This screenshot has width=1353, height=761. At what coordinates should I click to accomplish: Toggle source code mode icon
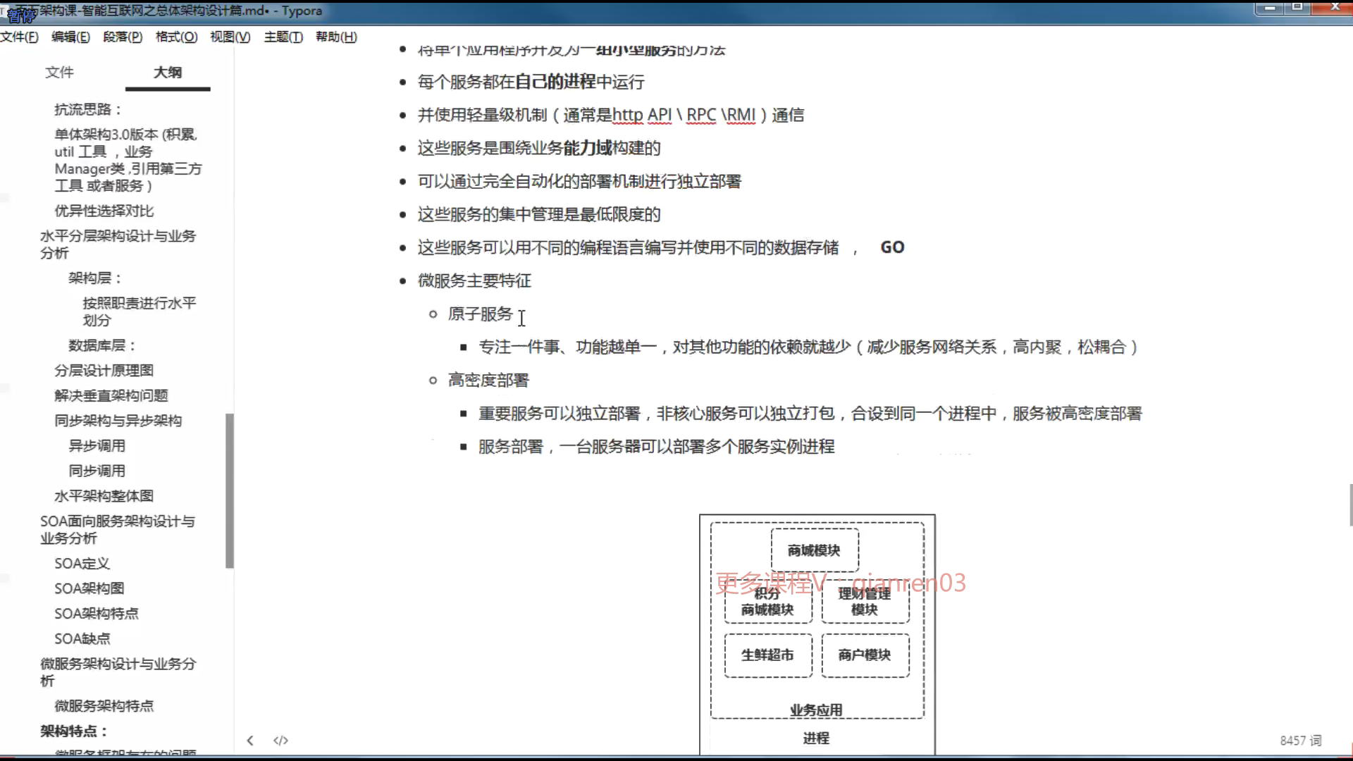click(x=280, y=740)
